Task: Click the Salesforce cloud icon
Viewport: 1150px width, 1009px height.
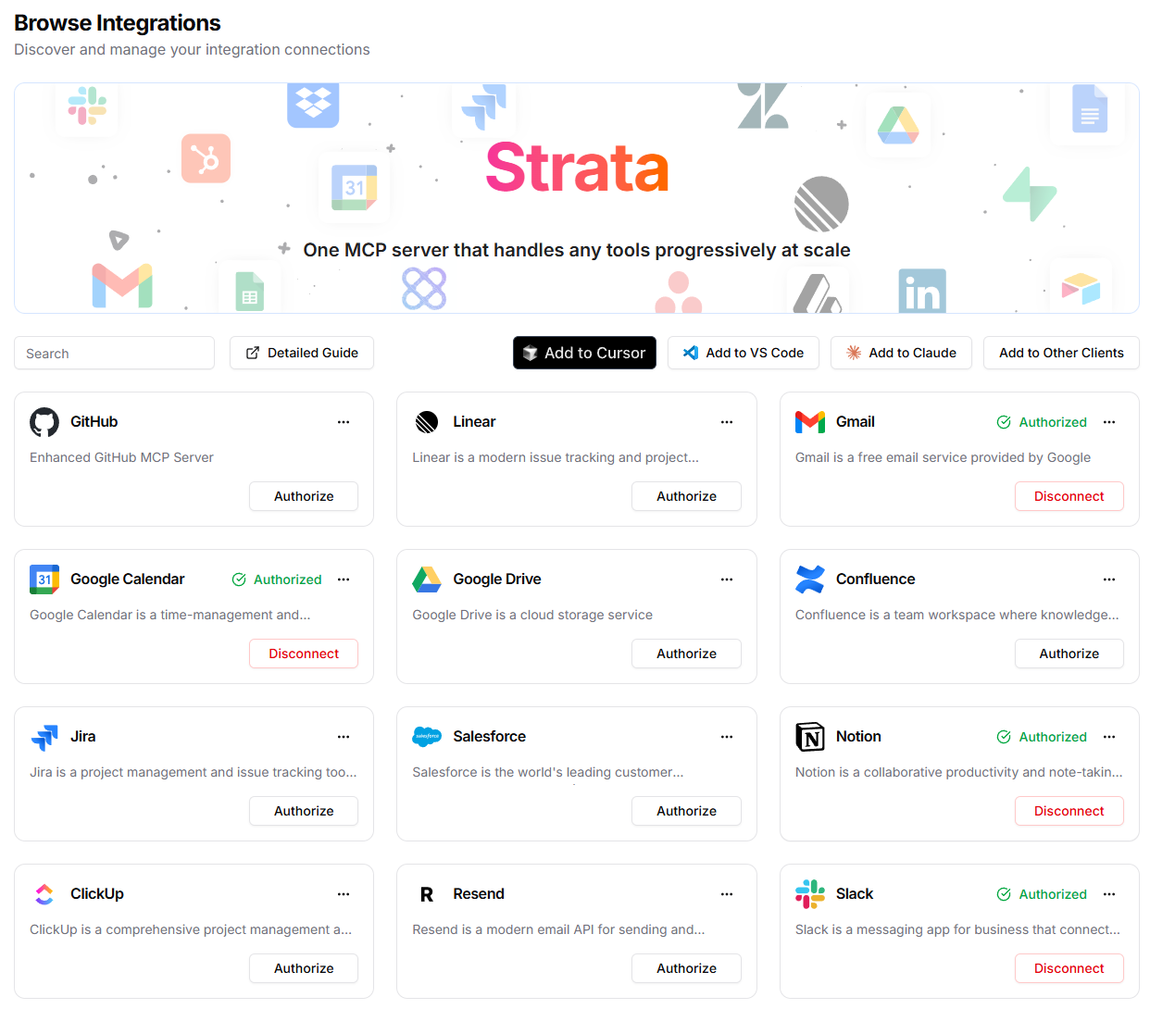Action: point(427,737)
